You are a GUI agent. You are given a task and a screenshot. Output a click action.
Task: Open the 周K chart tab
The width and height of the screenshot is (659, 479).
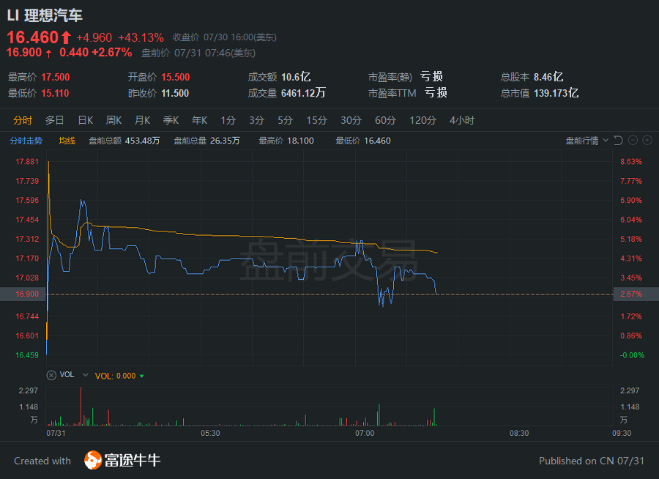113,120
